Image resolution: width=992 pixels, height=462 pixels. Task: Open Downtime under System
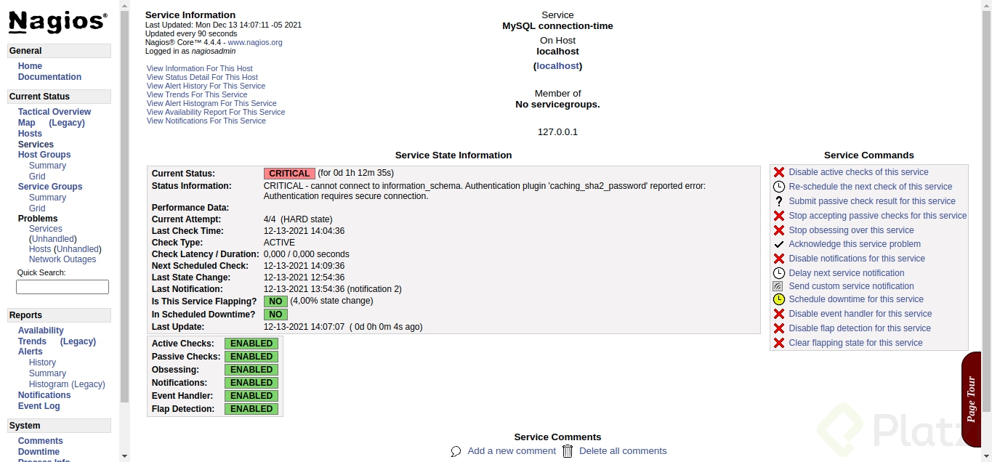pos(39,452)
